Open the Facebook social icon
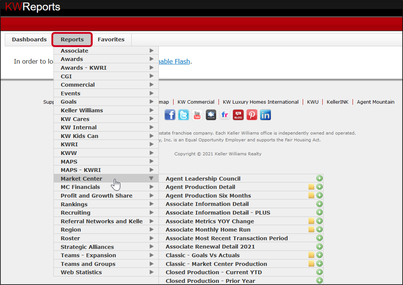403x285 pixels. tap(170, 115)
